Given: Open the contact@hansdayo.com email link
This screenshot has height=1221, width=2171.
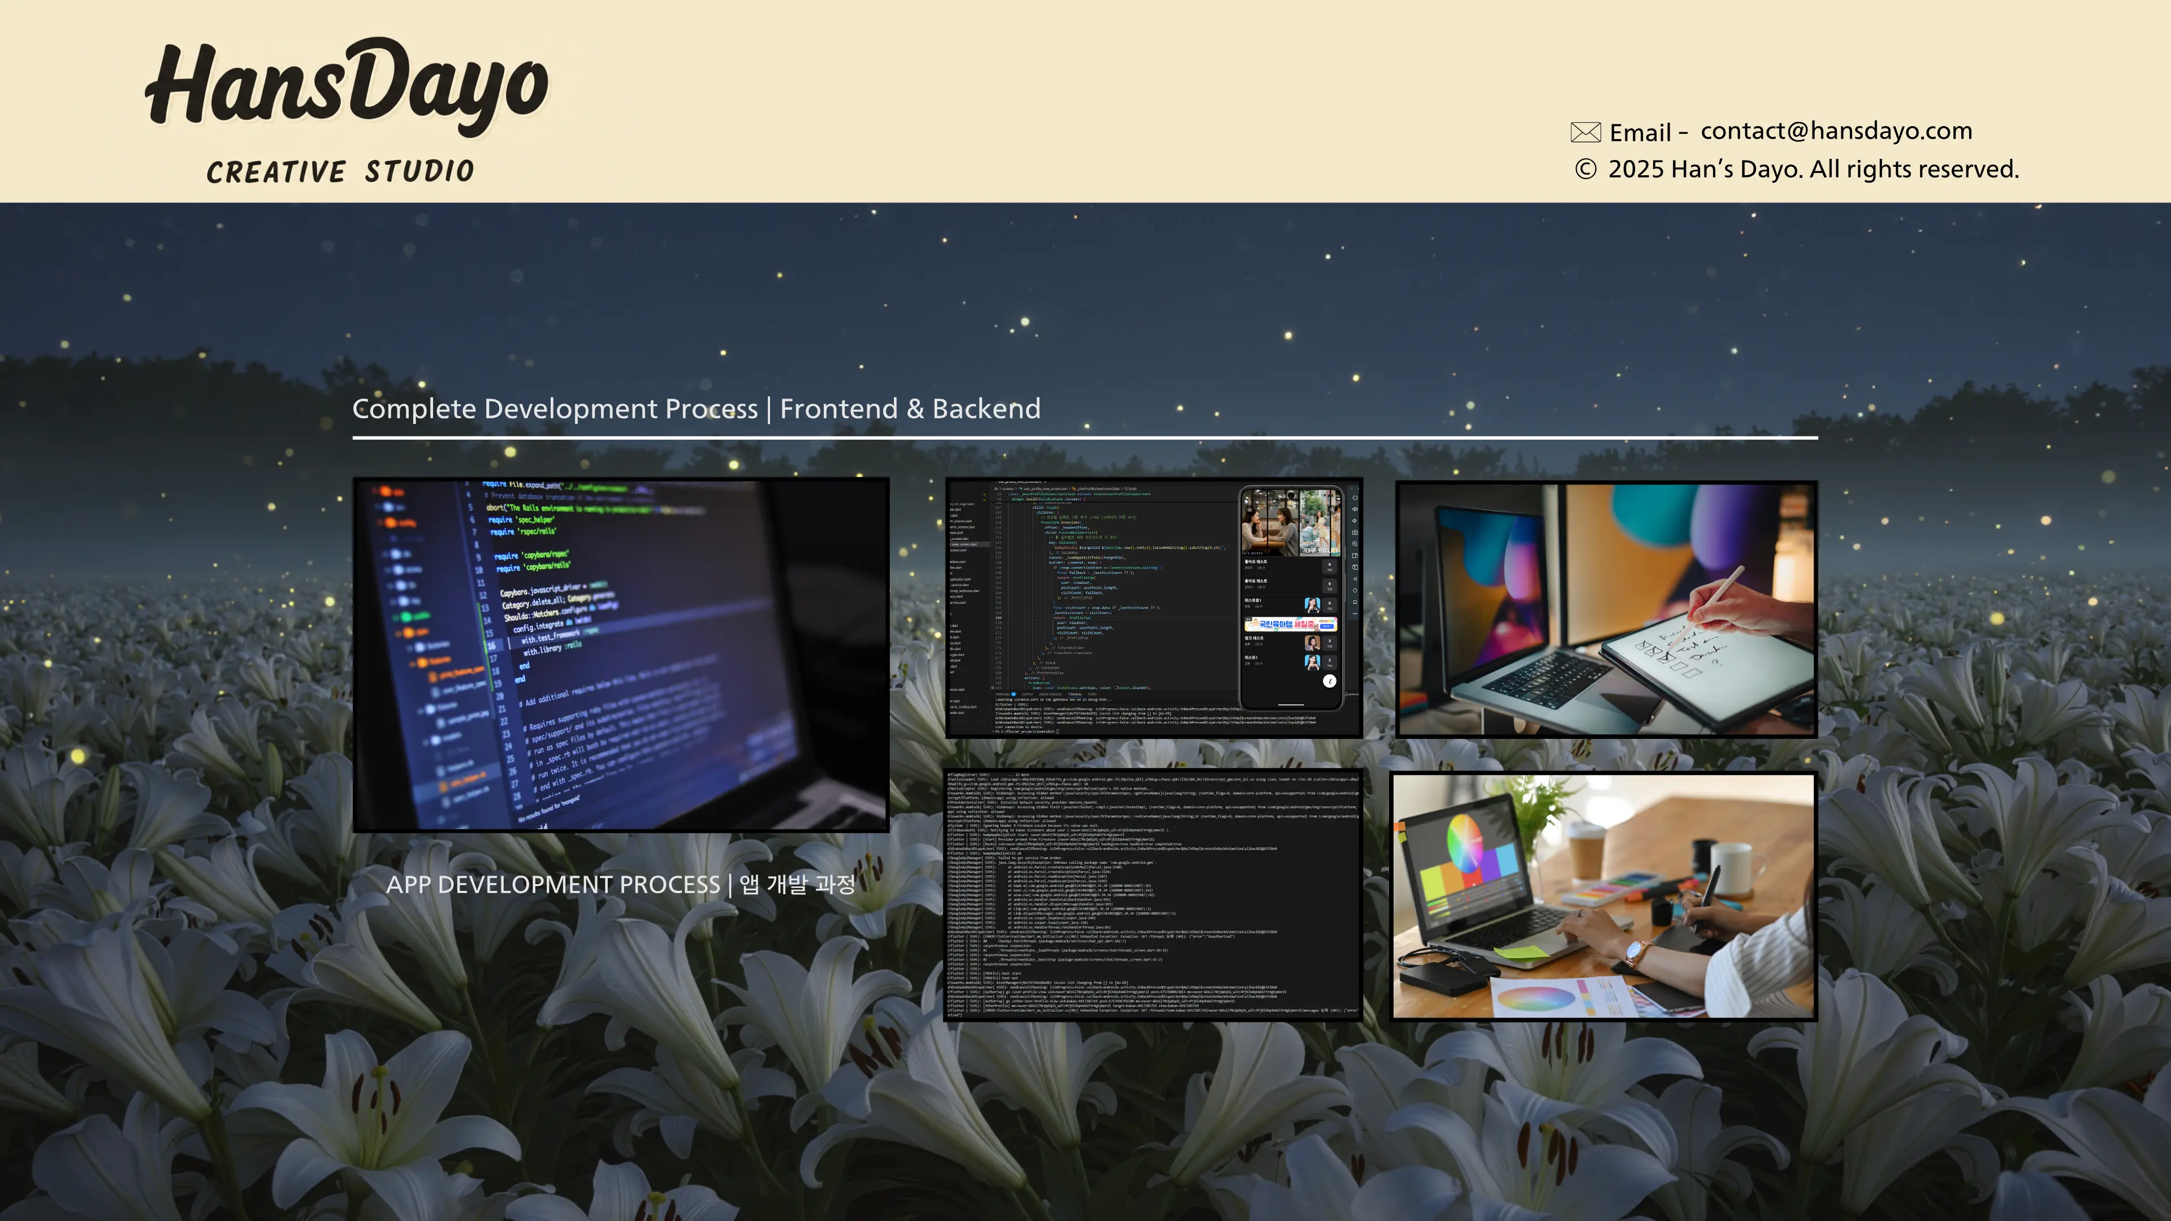Looking at the screenshot, I should tap(1836, 132).
